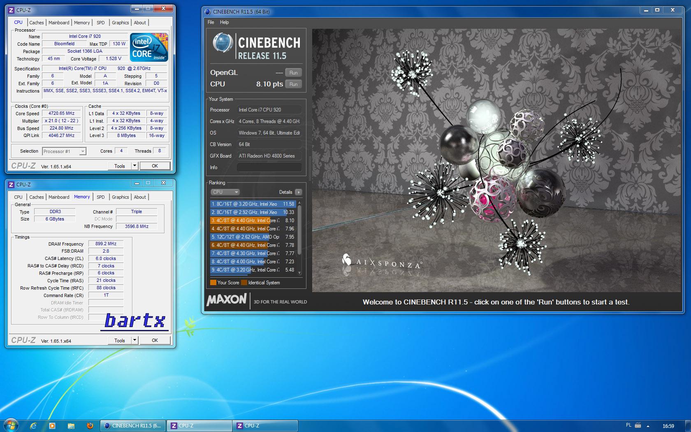Activate the second CPU-Z taskbar button
The height and width of the screenshot is (432, 691).
click(265, 426)
